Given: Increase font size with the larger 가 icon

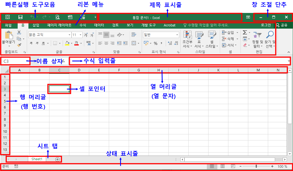Looking at the screenshot, I should (86, 35).
